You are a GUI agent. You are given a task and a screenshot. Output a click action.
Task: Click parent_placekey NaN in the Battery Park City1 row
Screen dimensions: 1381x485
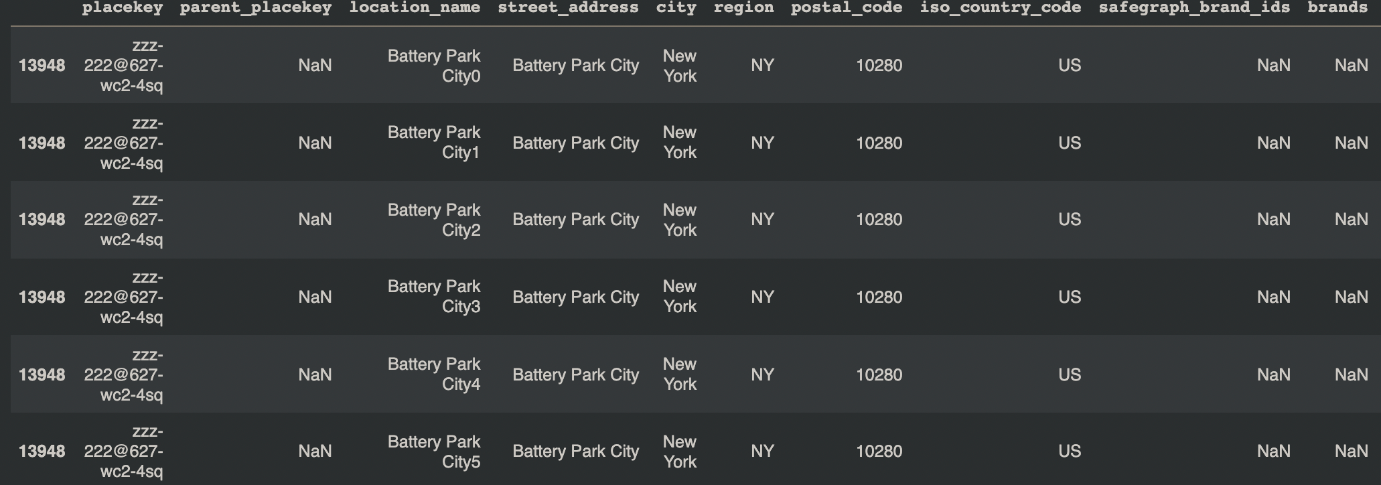pos(315,143)
